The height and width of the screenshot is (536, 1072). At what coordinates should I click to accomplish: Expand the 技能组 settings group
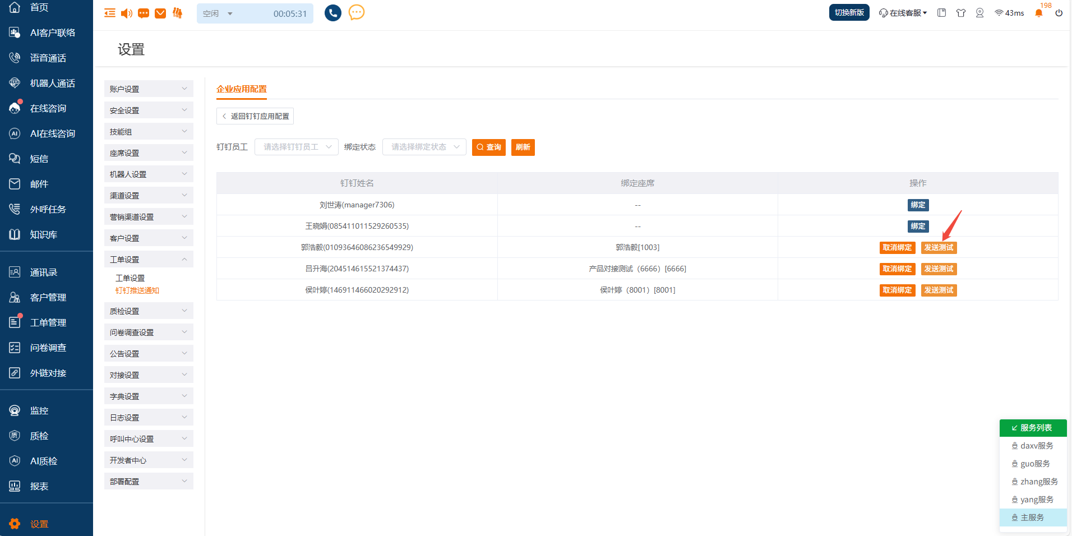coord(149,131)
